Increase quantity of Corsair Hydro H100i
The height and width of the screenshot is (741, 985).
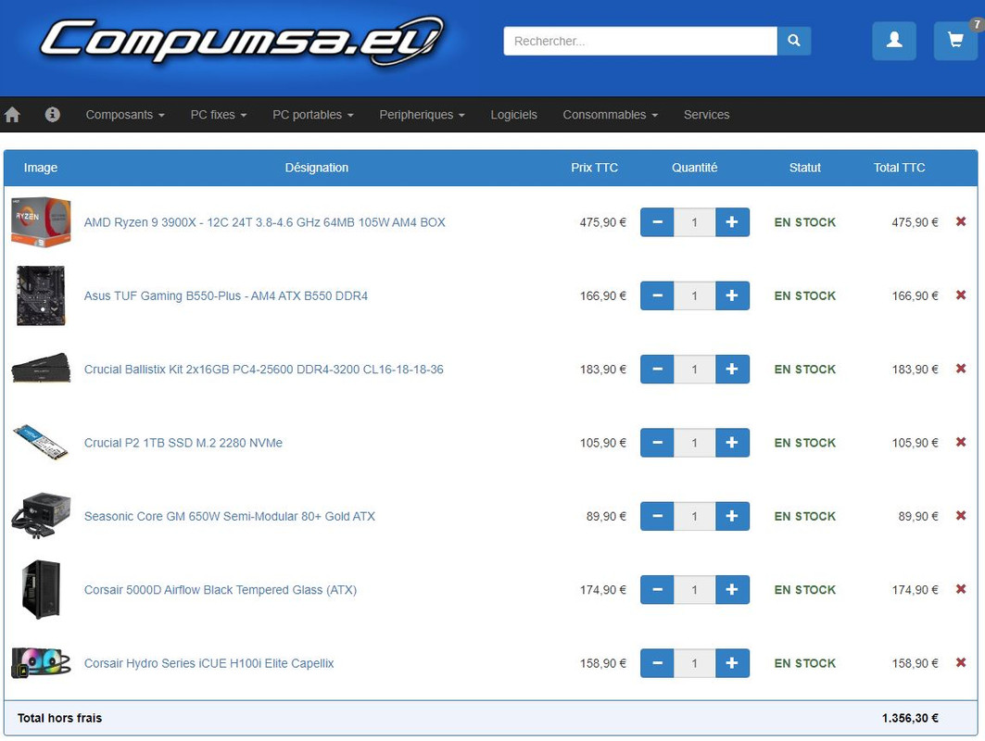click(x=732, y=663)
